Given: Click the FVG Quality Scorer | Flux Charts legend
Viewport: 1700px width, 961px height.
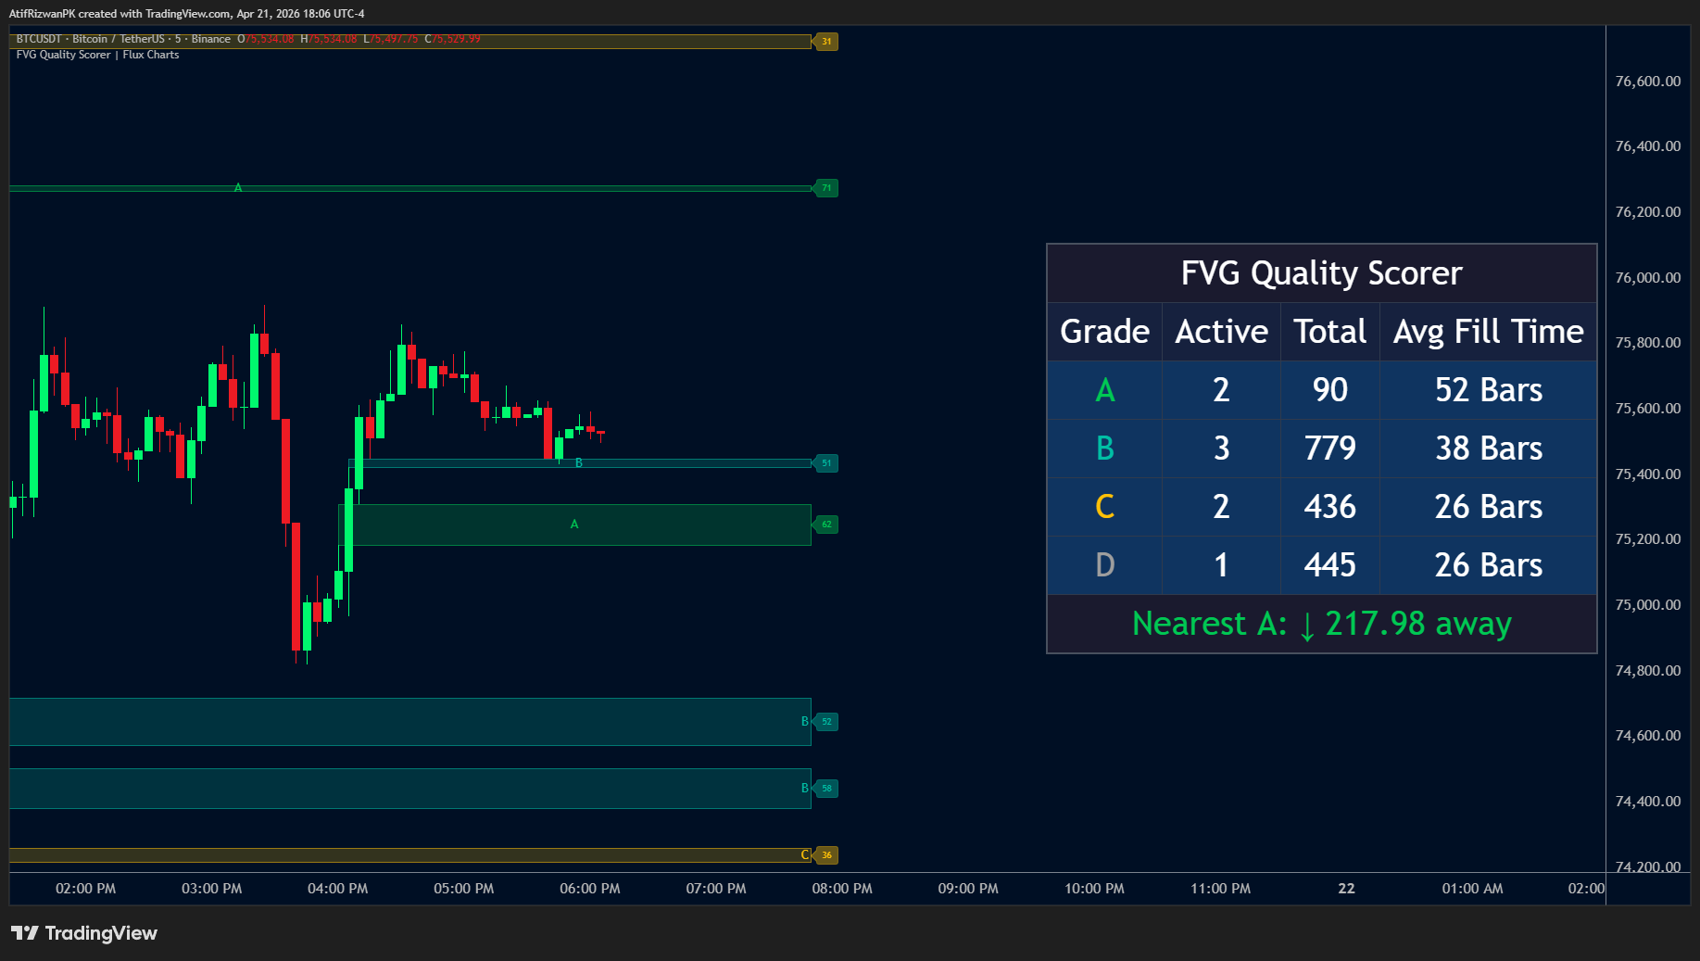Looking at the screenshot, I should pos(97,55).
